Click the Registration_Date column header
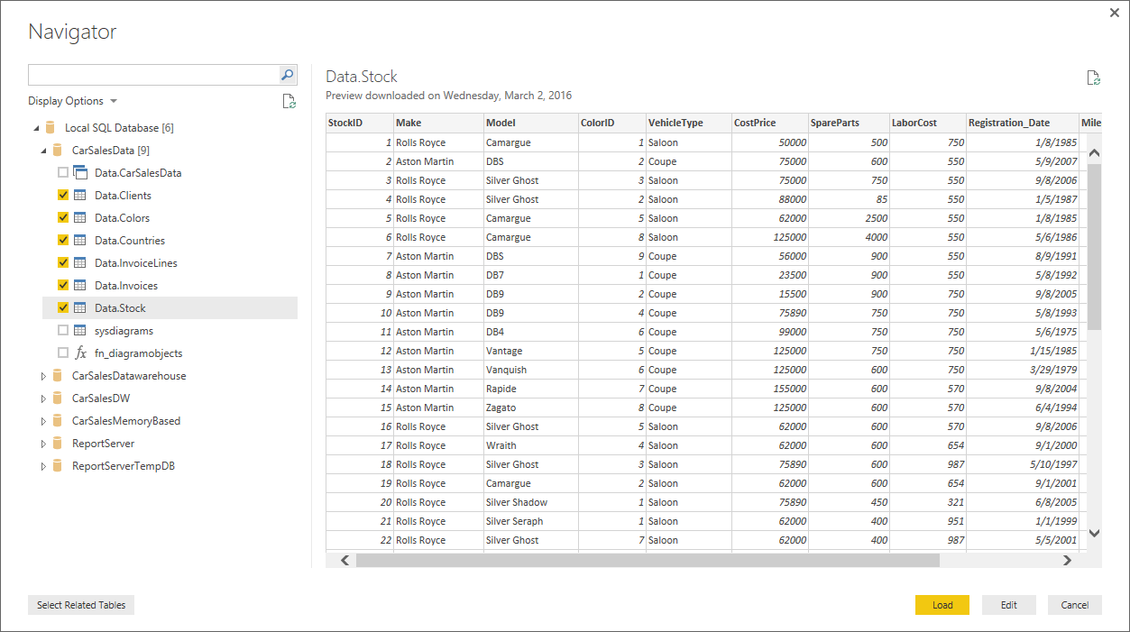Screen dimensions: 1130x632 click(1023, 123)
